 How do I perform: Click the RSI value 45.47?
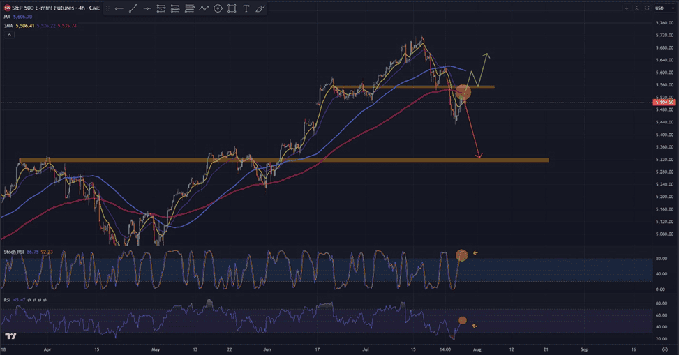point(19,300)
